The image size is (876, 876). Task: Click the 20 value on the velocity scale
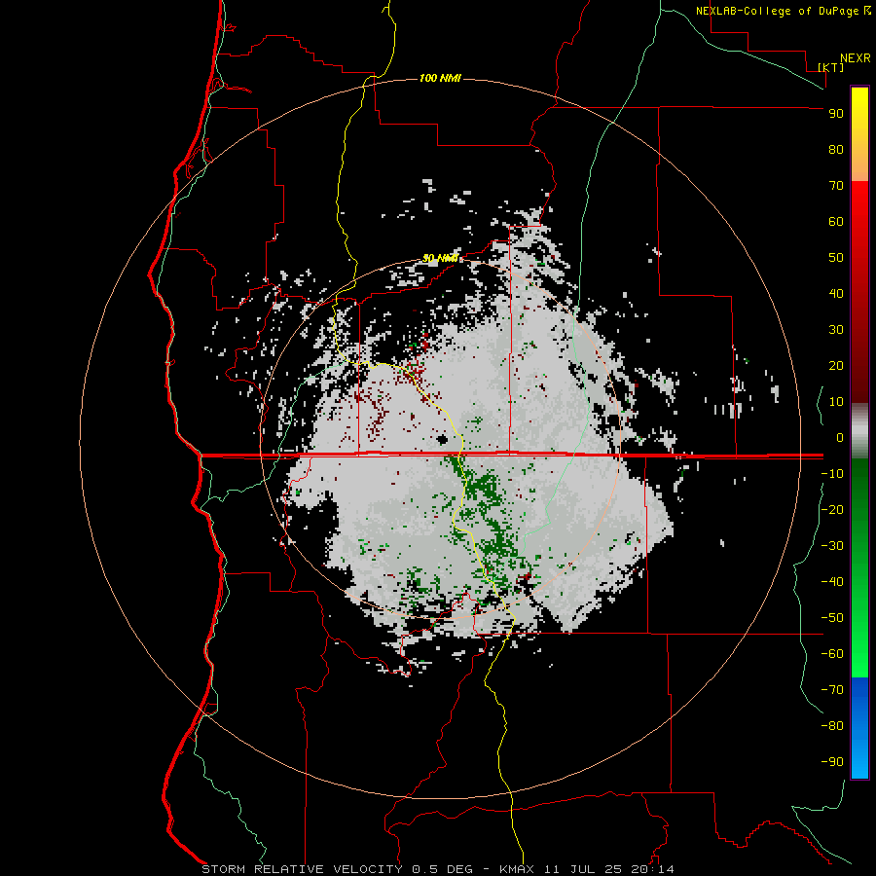(x=836, y=365)
